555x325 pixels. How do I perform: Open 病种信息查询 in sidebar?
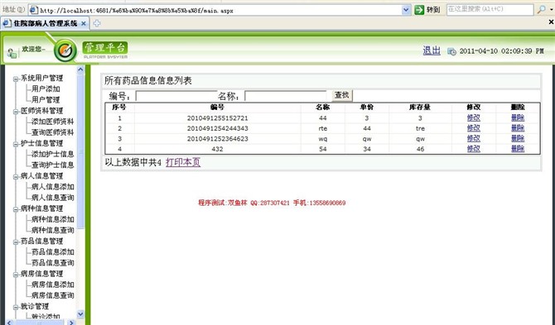tap(53, 230)
